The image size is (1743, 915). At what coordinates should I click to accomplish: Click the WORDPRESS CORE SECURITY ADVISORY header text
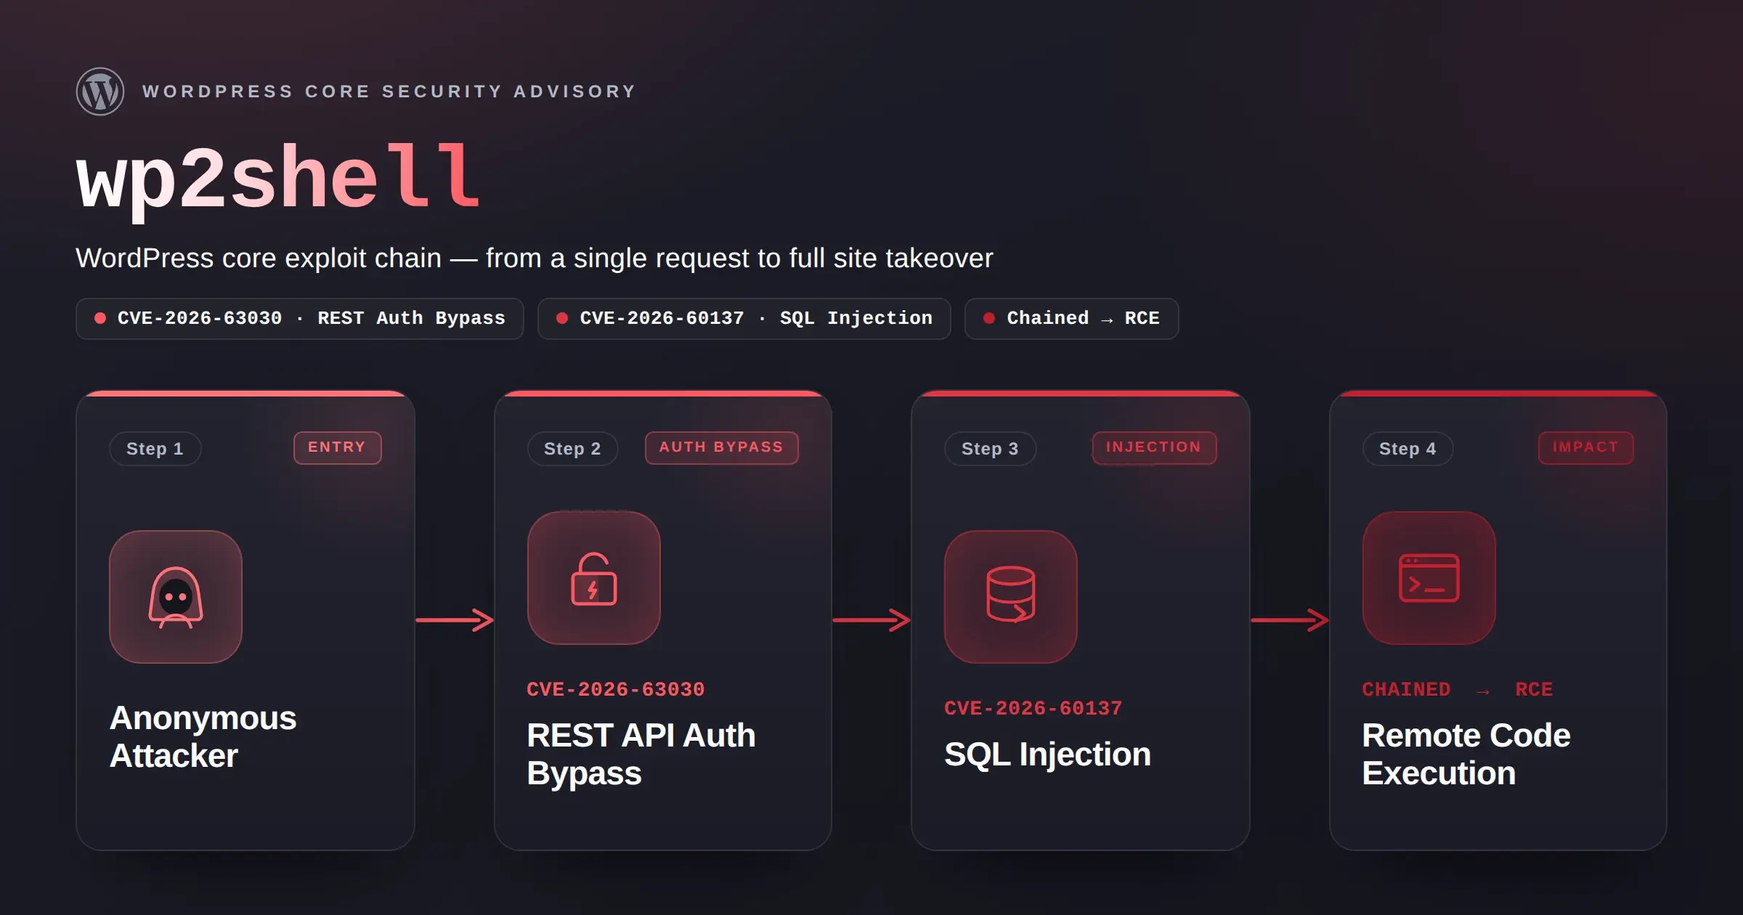point(389,91)
